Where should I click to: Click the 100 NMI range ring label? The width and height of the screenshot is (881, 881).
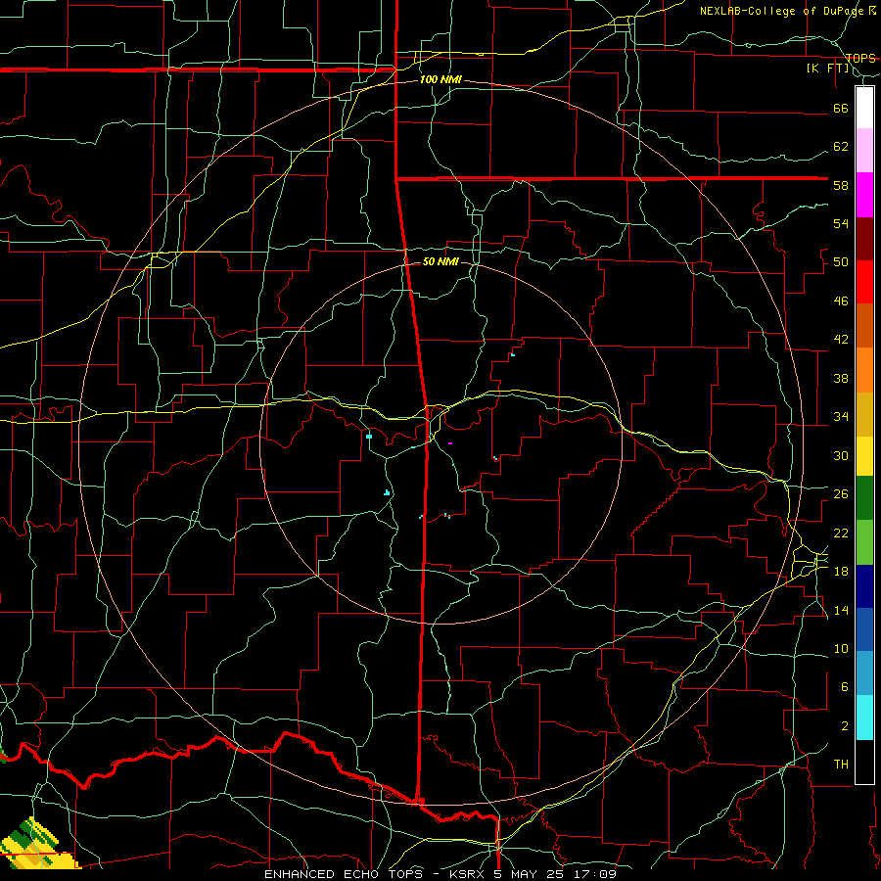(440, 80)
